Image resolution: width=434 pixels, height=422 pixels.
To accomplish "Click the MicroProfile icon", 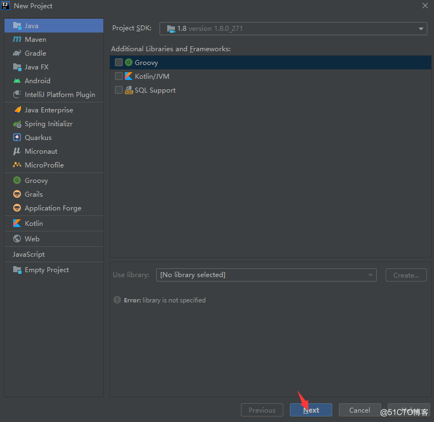I will coord(17,165).
